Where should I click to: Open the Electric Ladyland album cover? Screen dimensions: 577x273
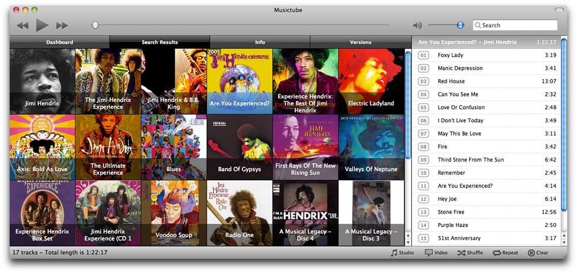click(371, 81)
